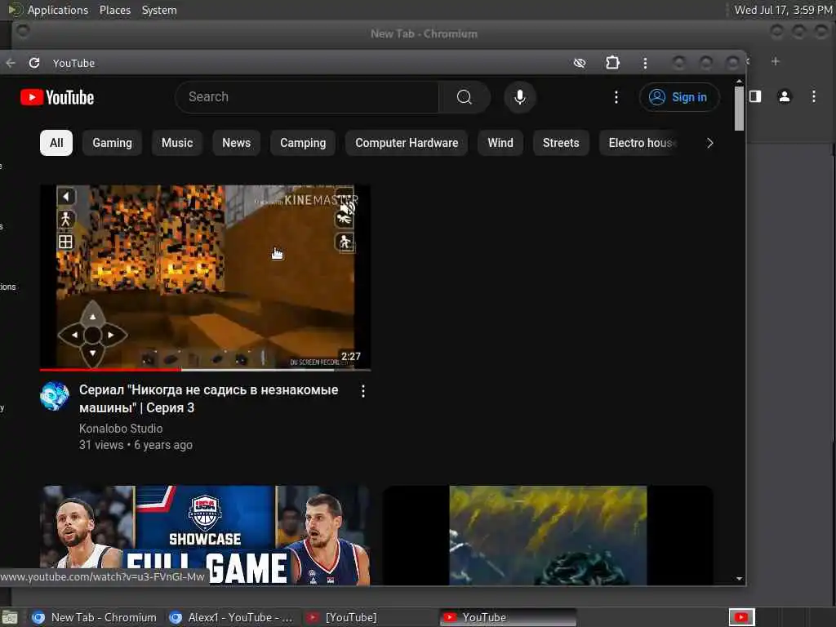Screen dimensions: 836x627
Task: Toggle side panel in Chromium window
Action: (755, 96)
